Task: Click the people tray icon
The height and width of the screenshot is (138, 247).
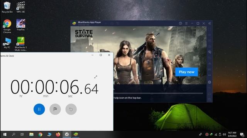Action: coord(200,135)
